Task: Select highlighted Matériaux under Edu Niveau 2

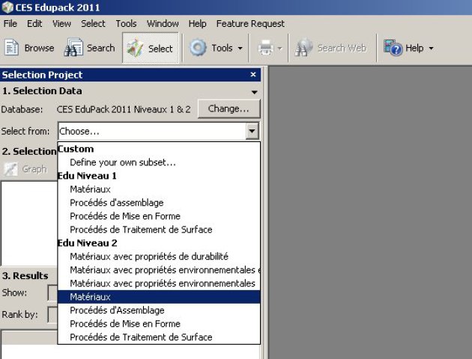Action: point(159,297)
